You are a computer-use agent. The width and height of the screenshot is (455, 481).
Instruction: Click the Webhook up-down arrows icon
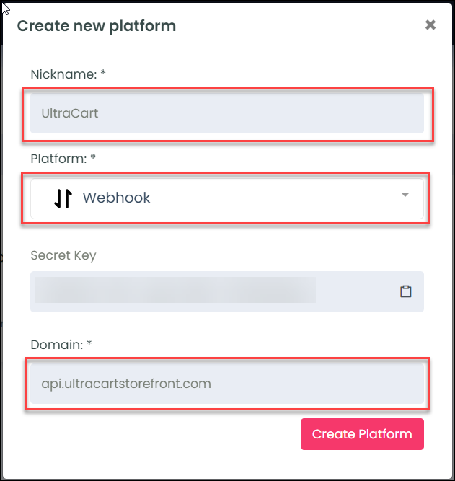click(x=63, y=198)
